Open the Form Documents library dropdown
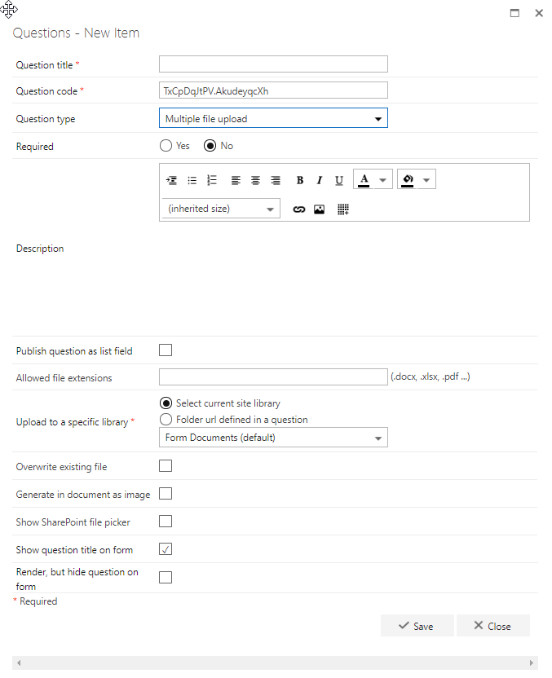 pyautogui.click(x=273, y=437)
